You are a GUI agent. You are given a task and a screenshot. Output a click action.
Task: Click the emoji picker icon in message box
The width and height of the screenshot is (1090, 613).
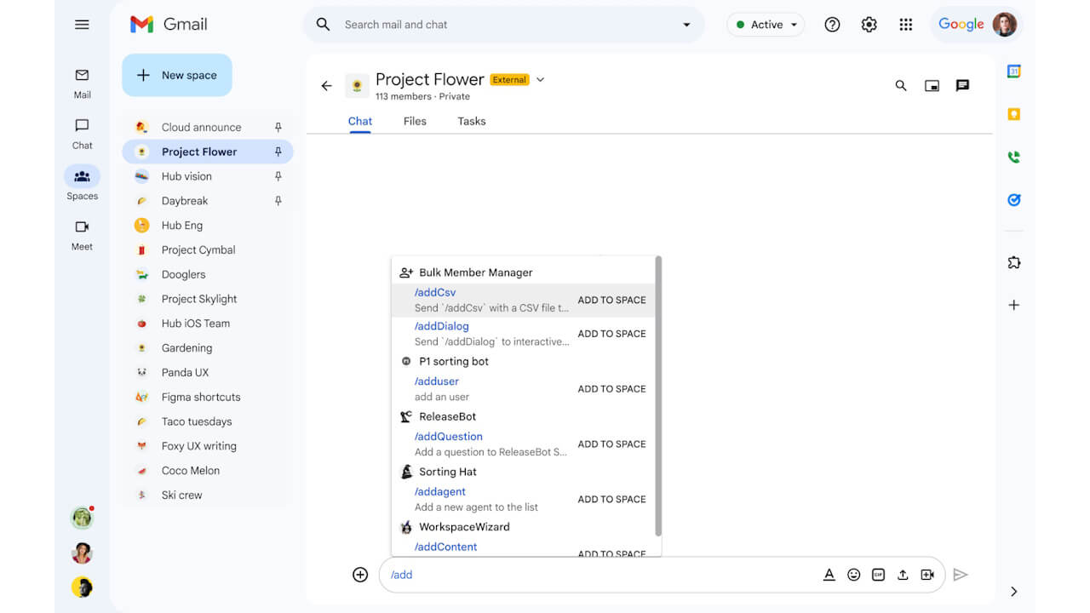pos(853,575)
